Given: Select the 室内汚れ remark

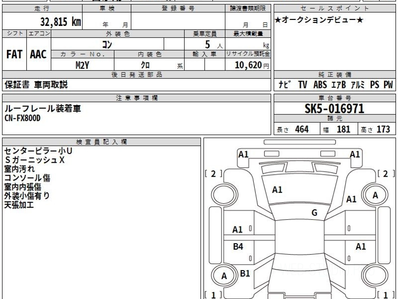Looking at the screenshot, I should pos(19,169).
